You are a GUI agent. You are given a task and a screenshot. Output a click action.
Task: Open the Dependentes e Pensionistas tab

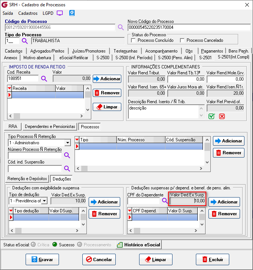coord(50,126)
